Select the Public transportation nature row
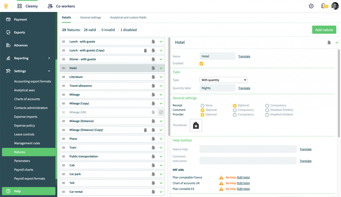The image size is (341, 197). pos(112,156)
